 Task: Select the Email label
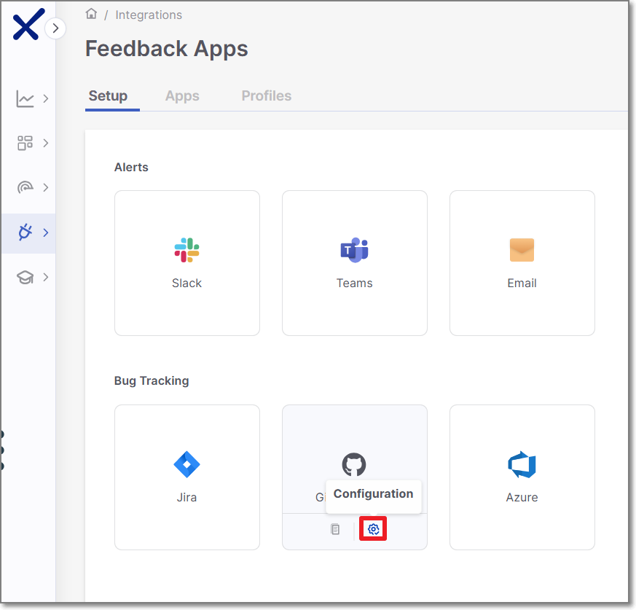[522, 283]
